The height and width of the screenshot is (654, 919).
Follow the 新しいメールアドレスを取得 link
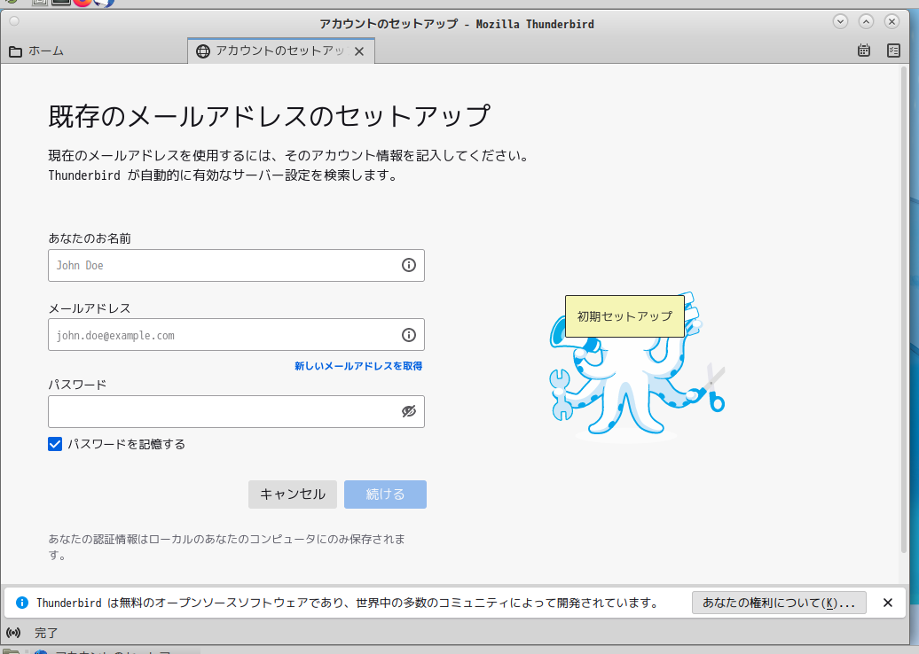358,366
